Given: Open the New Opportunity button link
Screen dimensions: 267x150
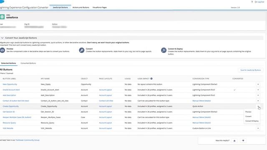Looking at the screenshot, I should 10,84.
